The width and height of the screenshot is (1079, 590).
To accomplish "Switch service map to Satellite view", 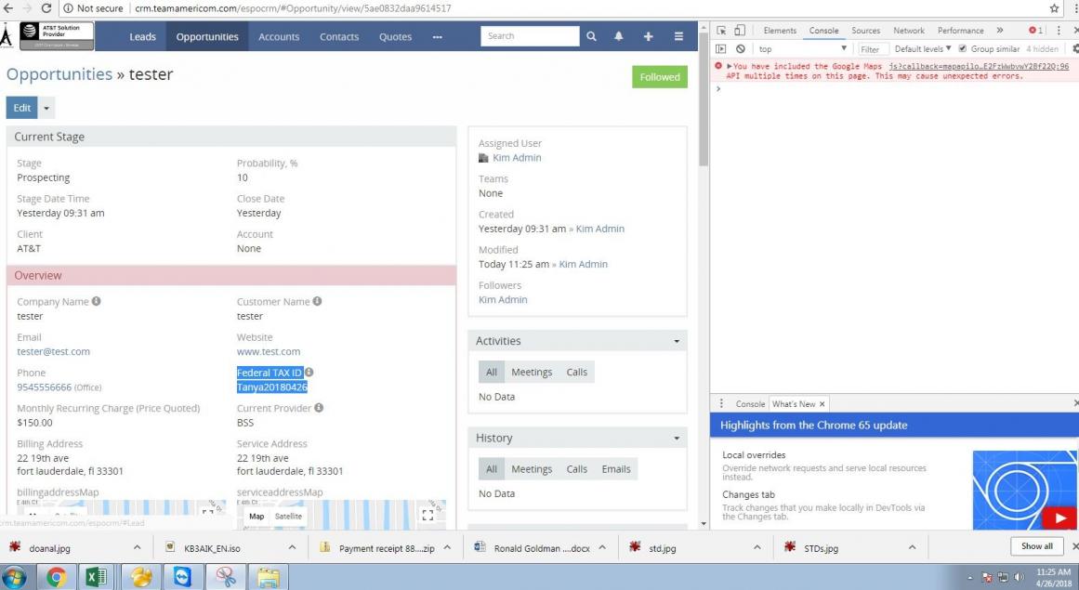I will tap(288, 517).
